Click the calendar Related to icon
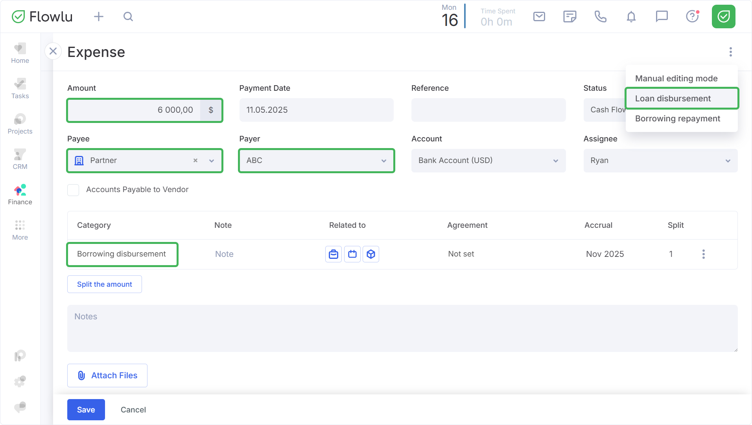This screenshot has width=752, height=425. [x=352, y=254]
